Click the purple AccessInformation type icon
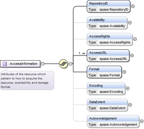 pyautogui.click(x=5, y=64)
